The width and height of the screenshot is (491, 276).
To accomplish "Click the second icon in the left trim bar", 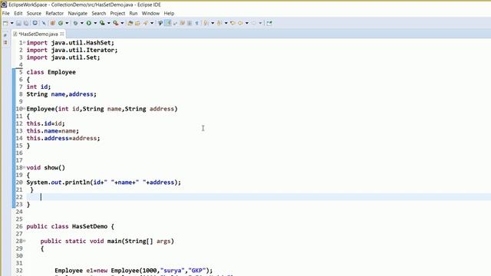I will point(5,42).
